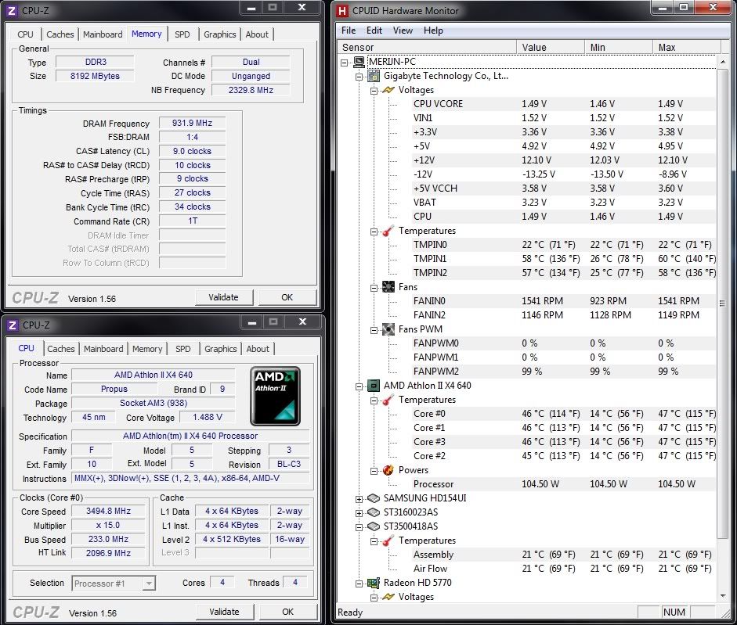
Task: Click the Hardware Monitor scrollbar down arrow
Action: [x=723, y=596]
